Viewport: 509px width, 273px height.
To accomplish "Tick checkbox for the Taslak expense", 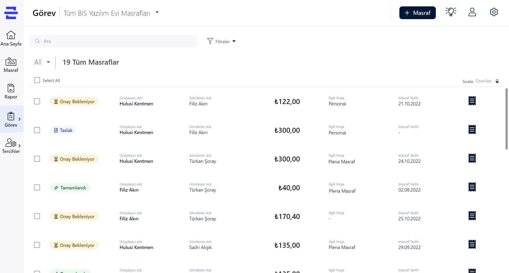I will [x=37, y=130].
